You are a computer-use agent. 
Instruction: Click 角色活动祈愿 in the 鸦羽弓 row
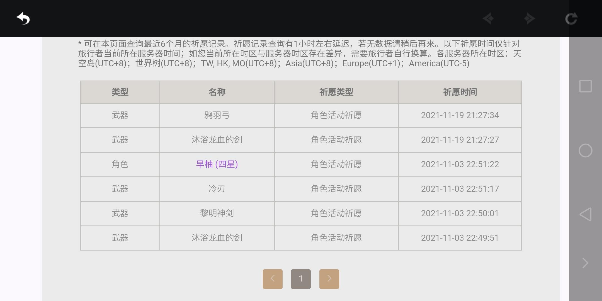coord(336,115)
